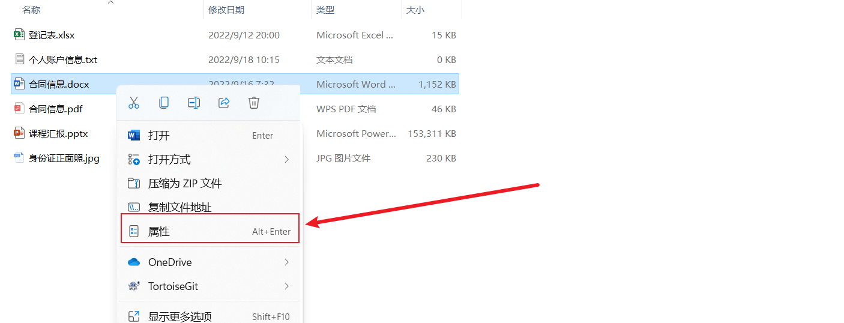
Task: Click the Delete trash icon
Action: pos(254,103)
